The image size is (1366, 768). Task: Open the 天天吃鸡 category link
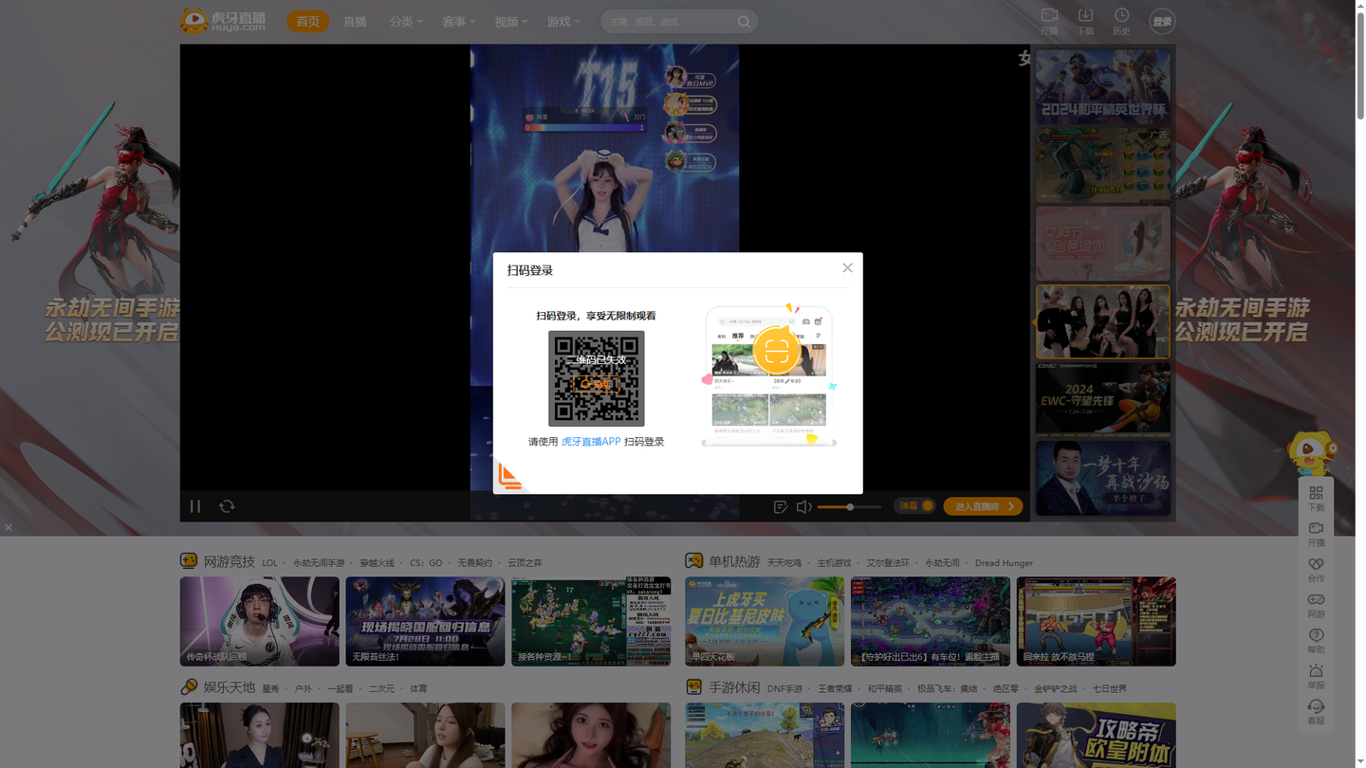coord(785,563)
